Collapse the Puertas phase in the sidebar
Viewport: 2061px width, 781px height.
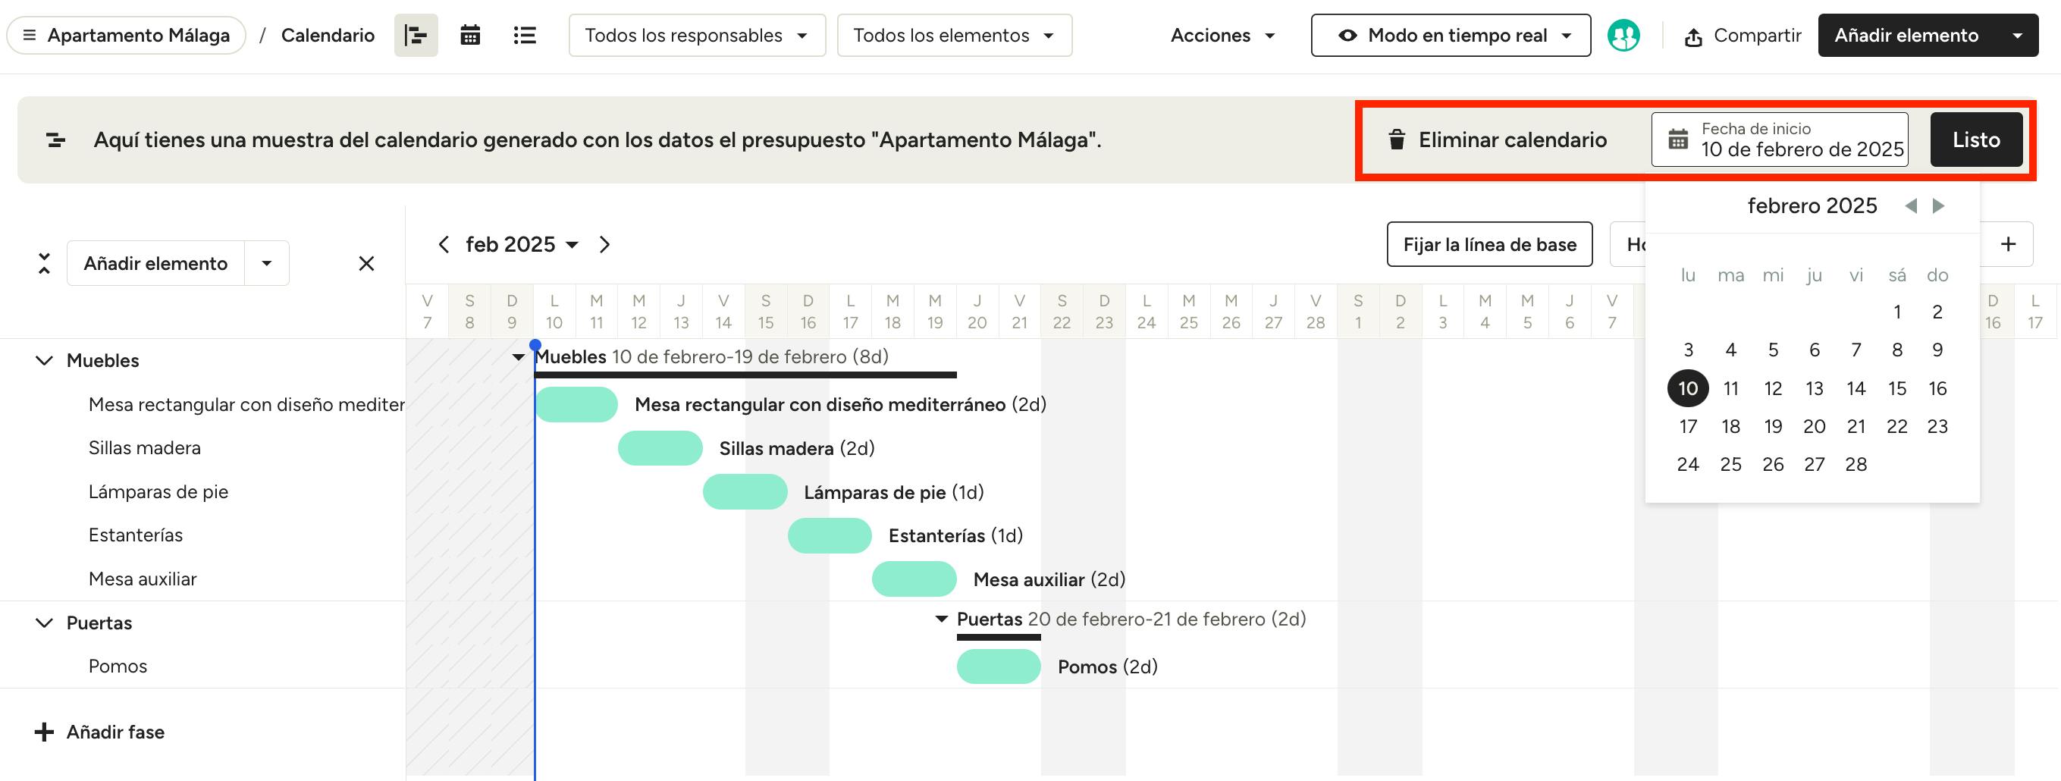(45, 623)
